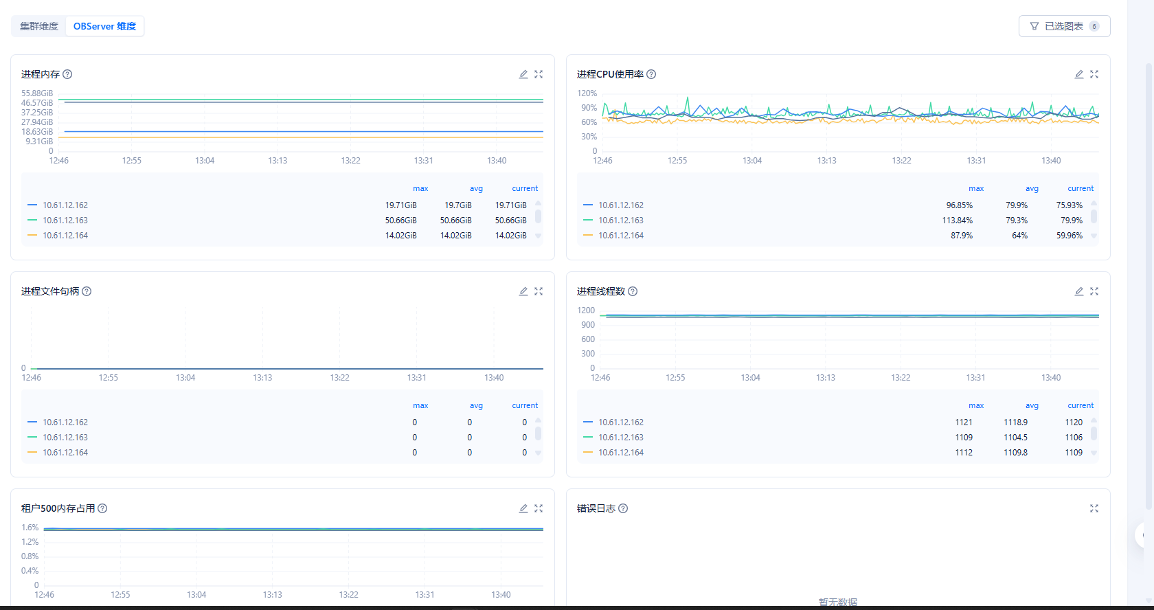Toggle 10.61.12.162 series in 进程内存 legend
This screenshot has height=610, width=1154.
[65, 205]
